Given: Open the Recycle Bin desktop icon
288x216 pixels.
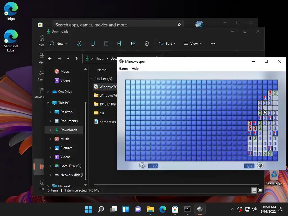Looking at the screenshot, I should [x=274, y=178].
